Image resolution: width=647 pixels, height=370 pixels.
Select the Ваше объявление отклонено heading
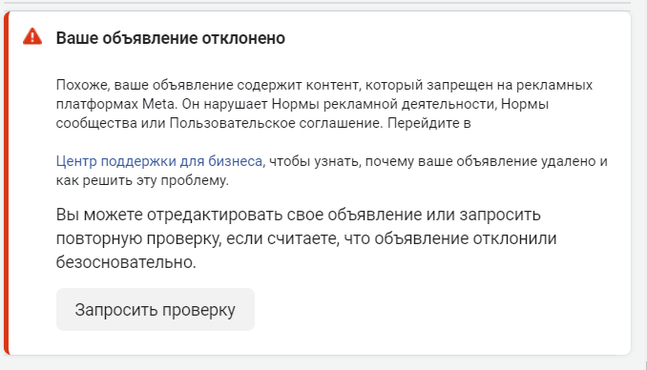pyautogui.click(x=171, y=38)
